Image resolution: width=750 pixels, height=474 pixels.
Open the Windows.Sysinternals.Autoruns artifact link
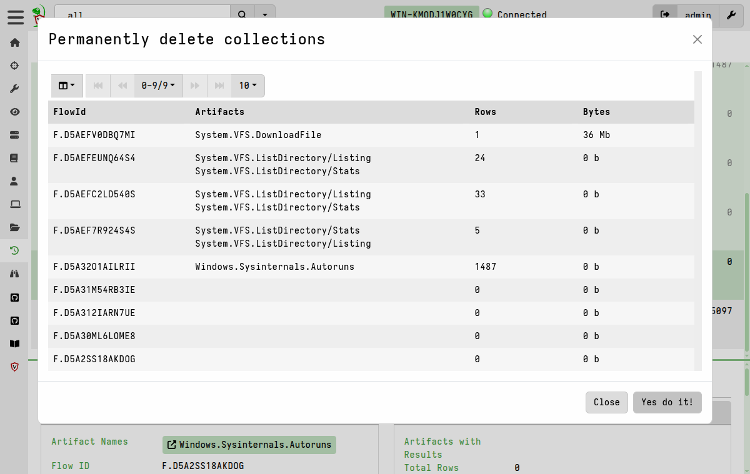tap(249, 445)
